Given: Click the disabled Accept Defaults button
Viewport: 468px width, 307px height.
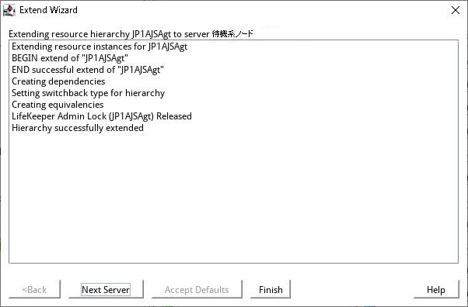Looking at the screenshot, I should [x=197, y=289].
